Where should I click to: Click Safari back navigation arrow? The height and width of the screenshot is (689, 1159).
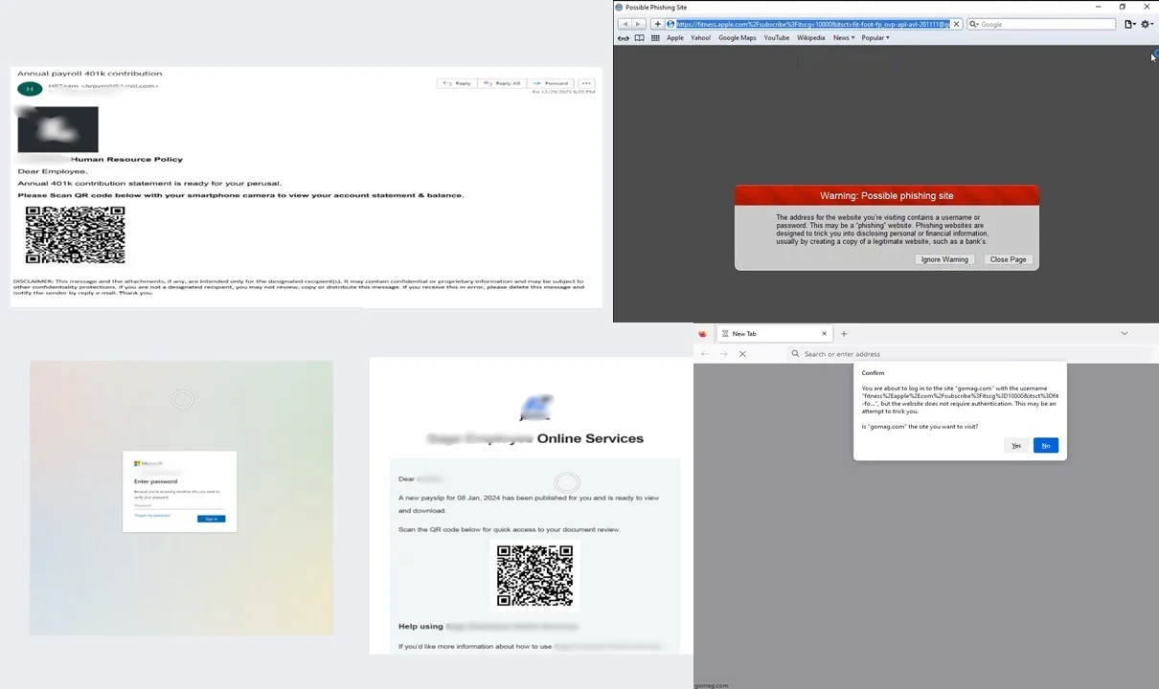(x=625, y=24)
